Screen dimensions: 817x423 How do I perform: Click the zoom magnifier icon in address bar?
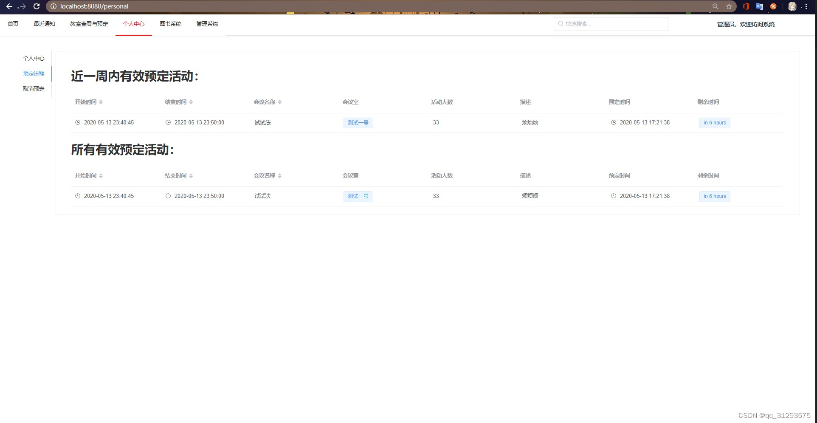(716, 6)
